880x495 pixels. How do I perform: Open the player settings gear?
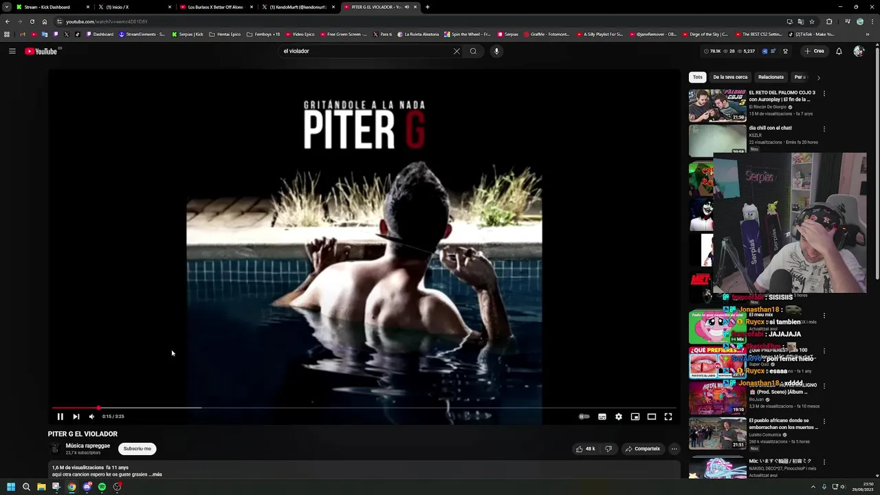pos(619,417)
